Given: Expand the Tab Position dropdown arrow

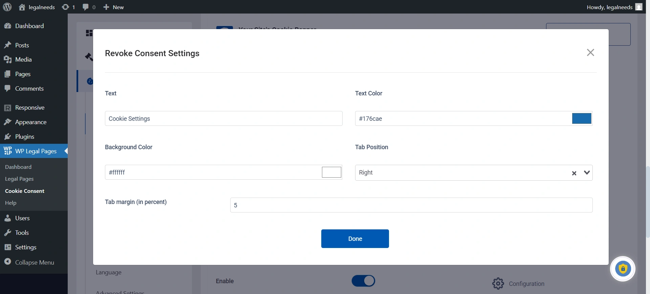Looking at the screenshot, I should (587, 173).
